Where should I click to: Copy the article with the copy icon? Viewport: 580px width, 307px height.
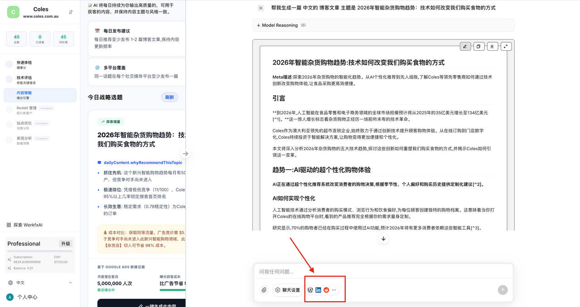478,46
